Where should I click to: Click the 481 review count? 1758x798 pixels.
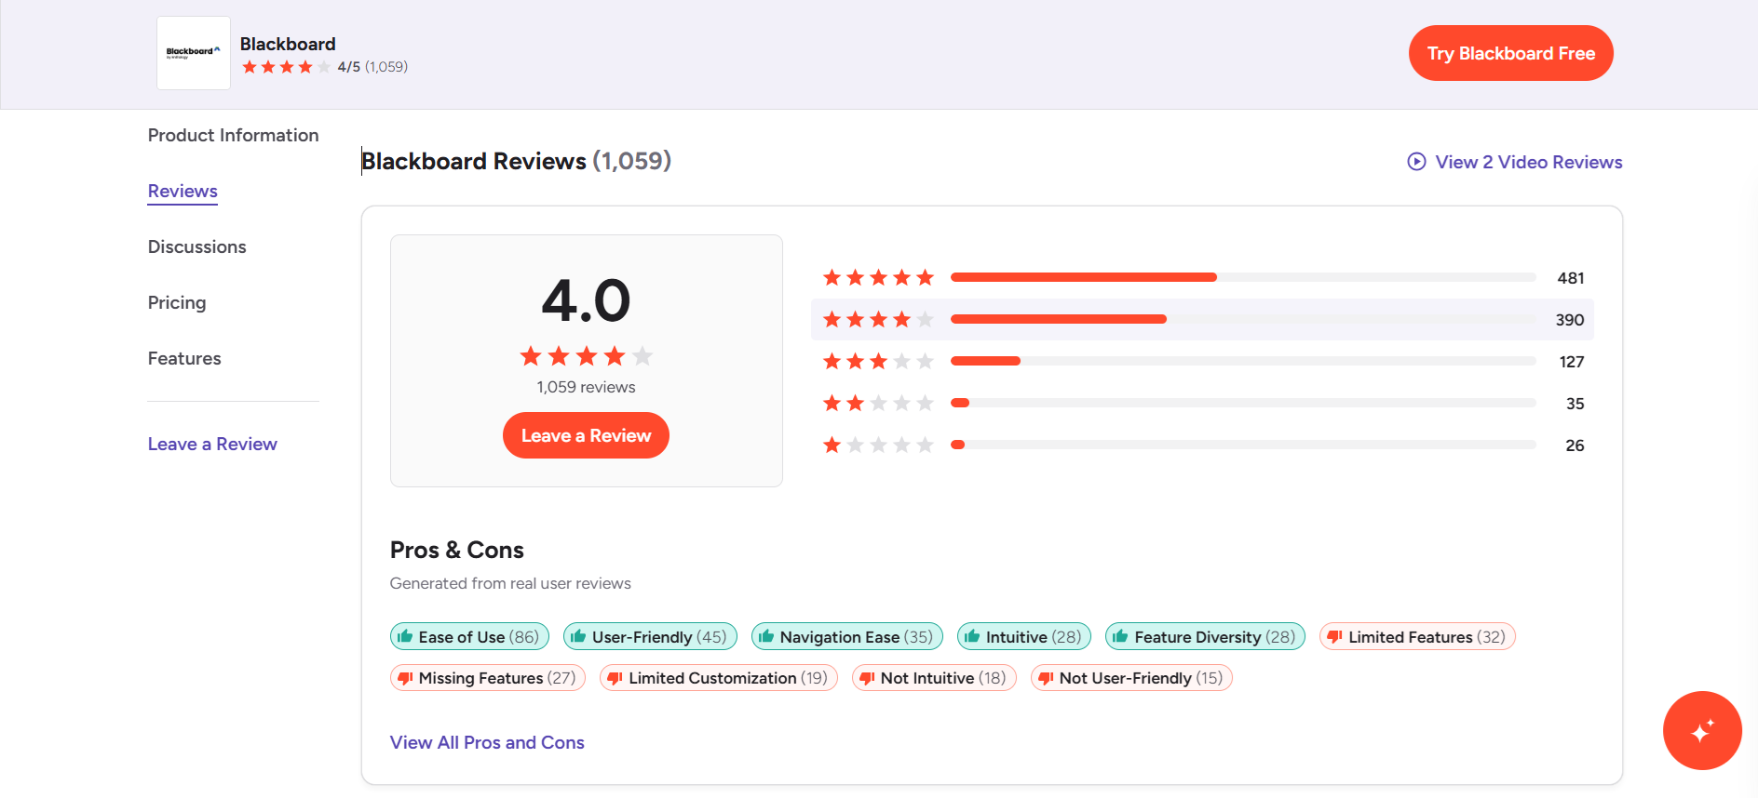pos(1570,278)
